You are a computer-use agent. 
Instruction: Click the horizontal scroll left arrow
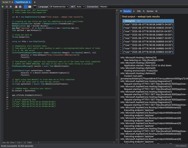click(39, 142)
